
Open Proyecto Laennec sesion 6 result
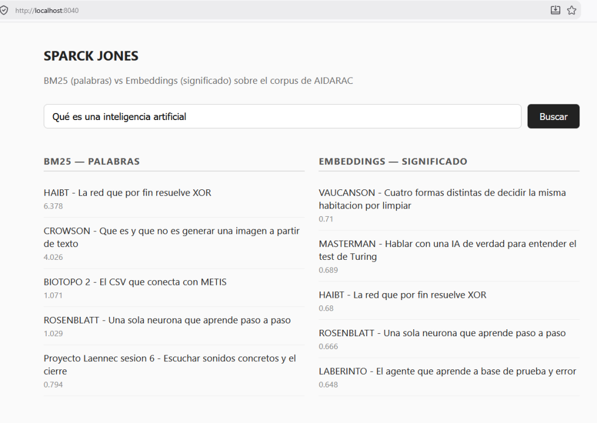[x=170, y=364]
